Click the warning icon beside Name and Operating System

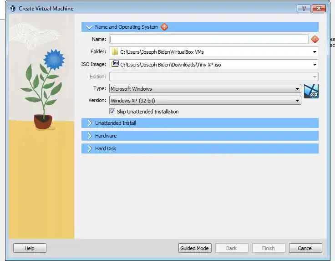pyautogui.click(x=164, y=27)
